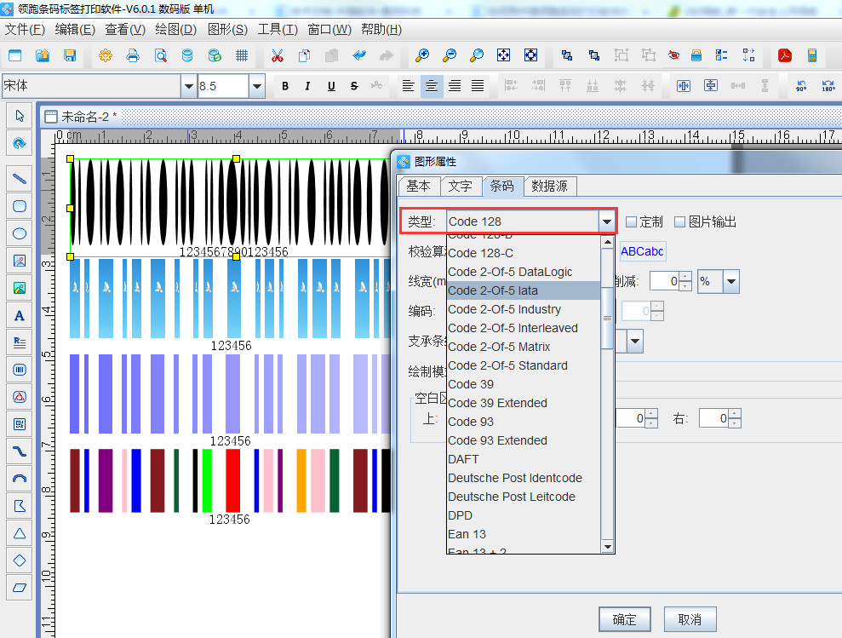Select the curve line tool
This screenshot has width=842, height=638.
tap(20, 451)
